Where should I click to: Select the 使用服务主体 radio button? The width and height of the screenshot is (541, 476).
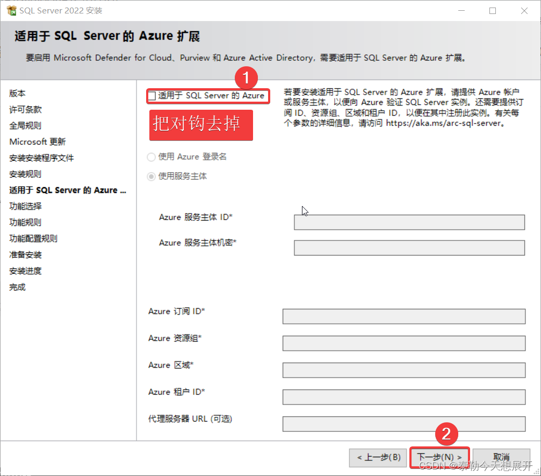151,176
